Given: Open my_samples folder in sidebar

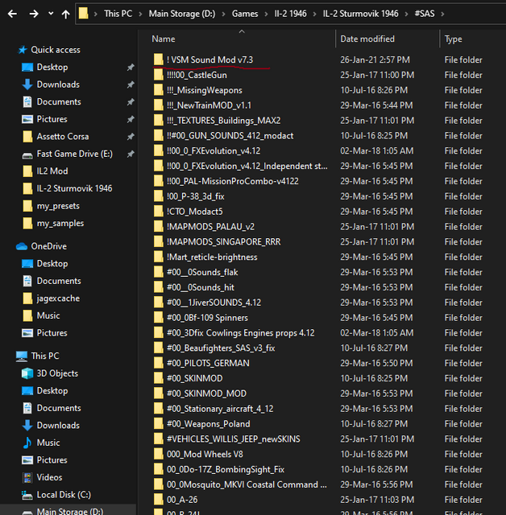Looking at the screenshot, I should coord(60,224).
